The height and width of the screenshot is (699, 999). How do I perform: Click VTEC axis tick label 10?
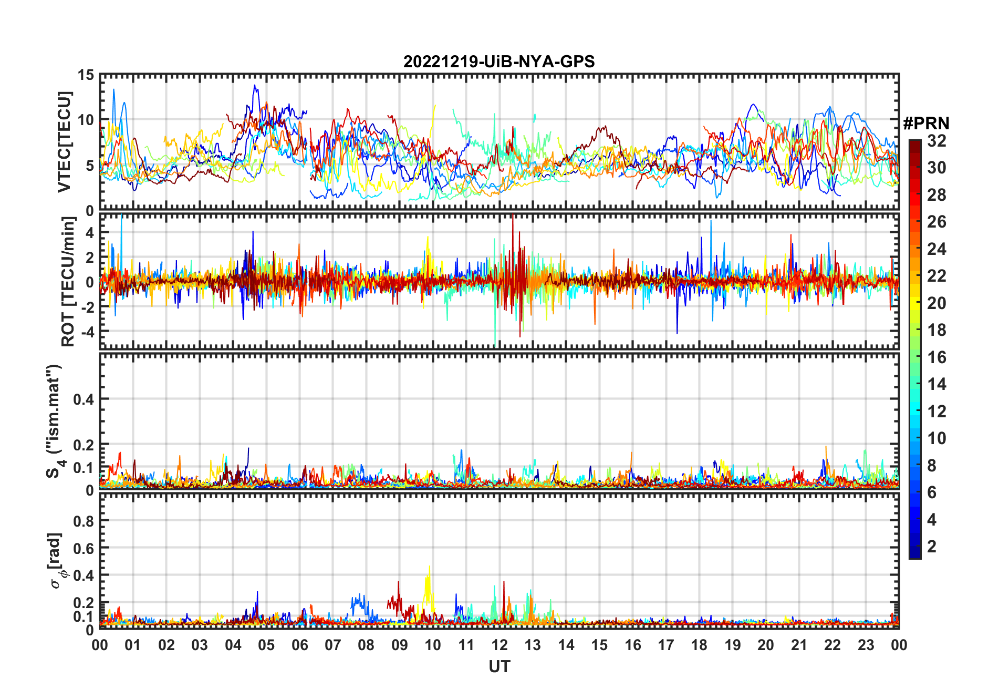pos(86,120)
